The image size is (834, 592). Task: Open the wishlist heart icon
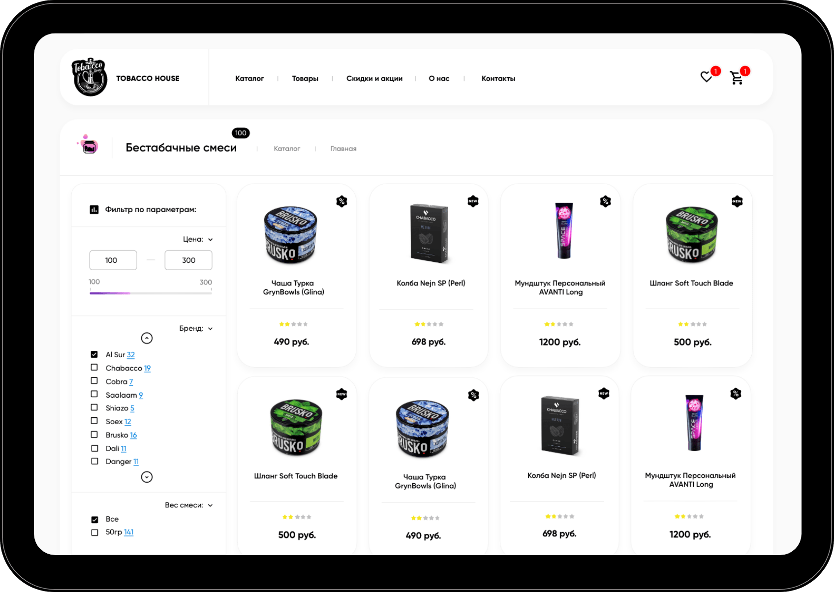coord(706,77)
